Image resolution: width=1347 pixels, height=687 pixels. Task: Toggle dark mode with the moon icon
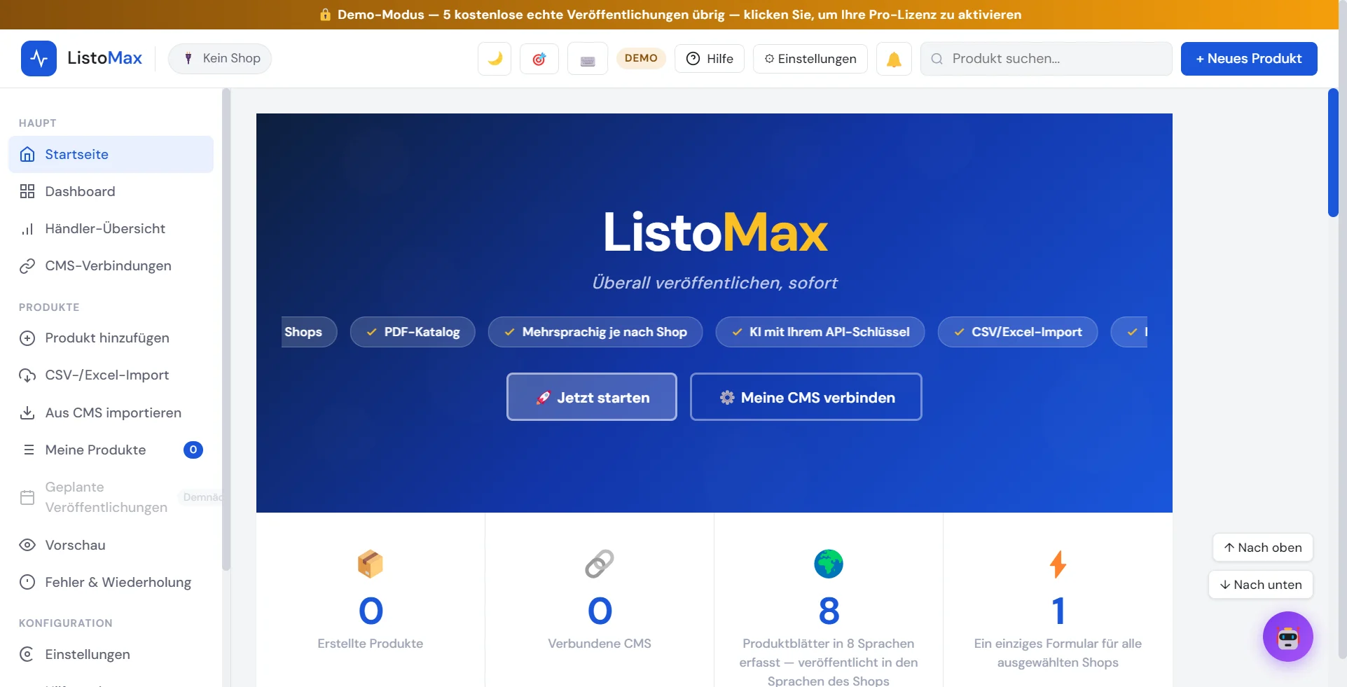(x=495, y=59)
